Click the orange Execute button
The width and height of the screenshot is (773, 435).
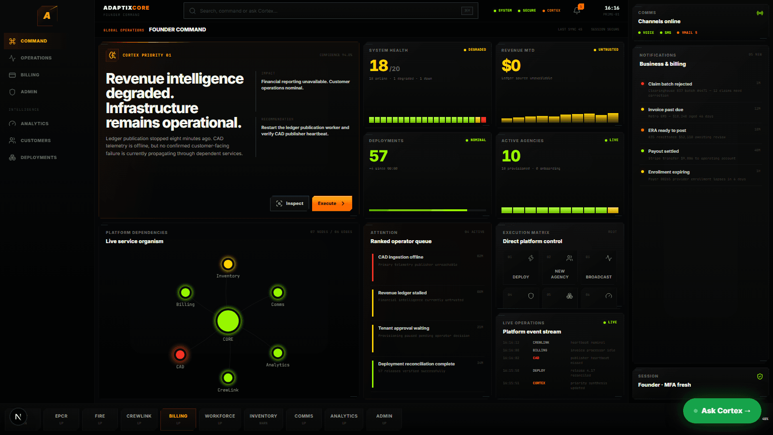click(332, 203)
